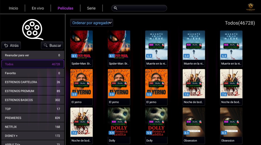The height and width of the screenshot is (145, 261).
Task: Switch to the En vivo tab
Action: pyautogui.click(x=38, y=8)
